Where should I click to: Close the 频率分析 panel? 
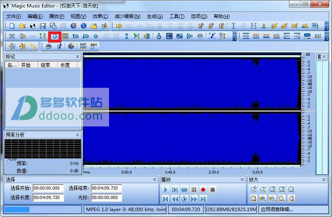tap(77, 135)
